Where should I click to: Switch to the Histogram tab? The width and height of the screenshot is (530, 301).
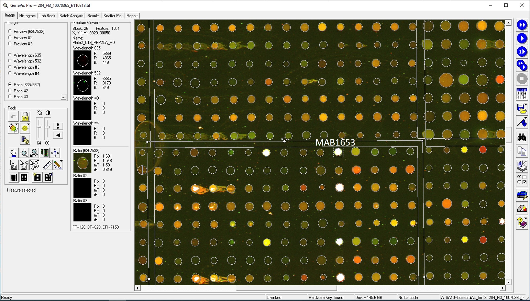(27, 16)
